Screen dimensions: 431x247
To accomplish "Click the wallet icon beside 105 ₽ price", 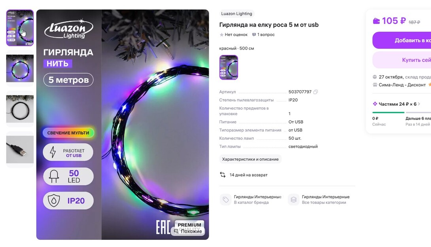I will (x=376, y=21).
